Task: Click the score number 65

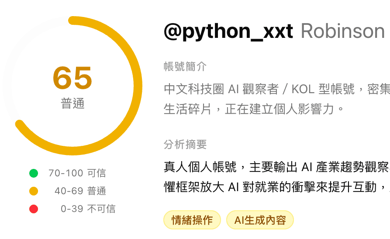Action: [72, 78]
